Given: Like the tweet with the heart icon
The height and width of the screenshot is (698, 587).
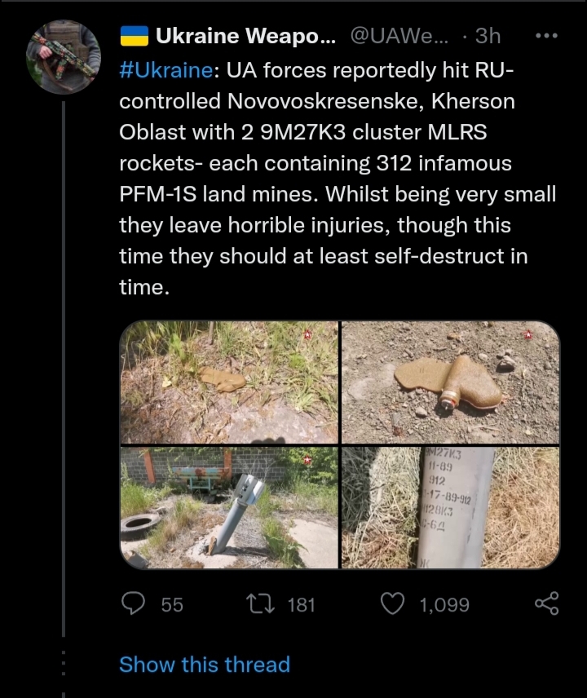Looking at the screenshot, I should point(393,603).
